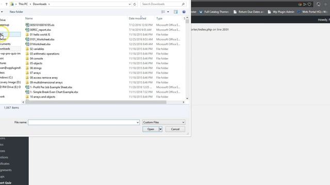Open the chevron after Downloads in breadcrumb
Image resolution: width=330 pixels, height=185 pixels.
pyautogui.click(x=49, y=4)
